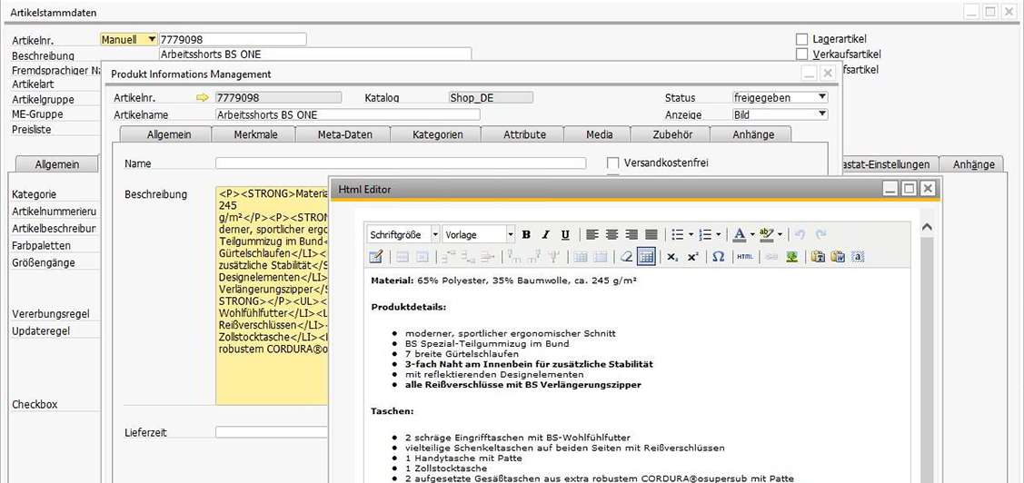
Task: Align text left in Html Editor
Action: pyautogui.click(x=592, y=235)
